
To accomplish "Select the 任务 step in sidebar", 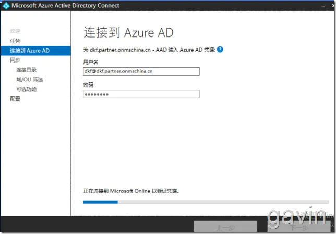I will 15,41.
